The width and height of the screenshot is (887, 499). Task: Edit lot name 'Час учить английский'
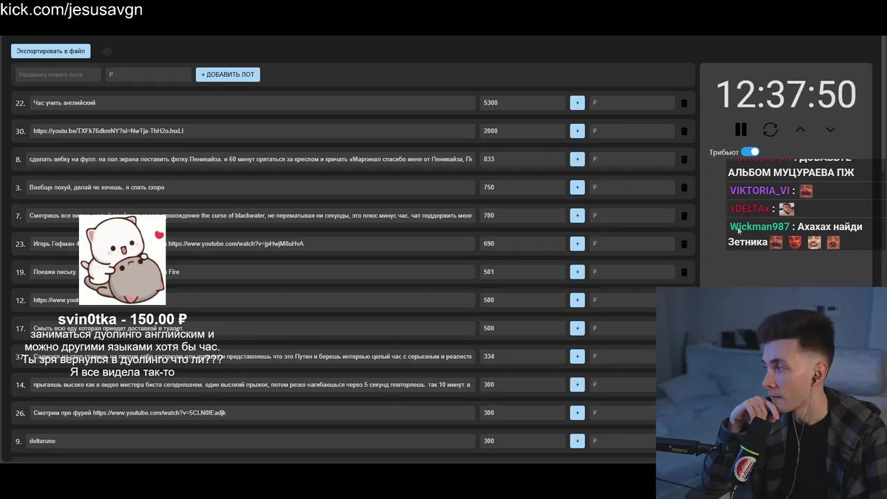(x=252, y=103)
